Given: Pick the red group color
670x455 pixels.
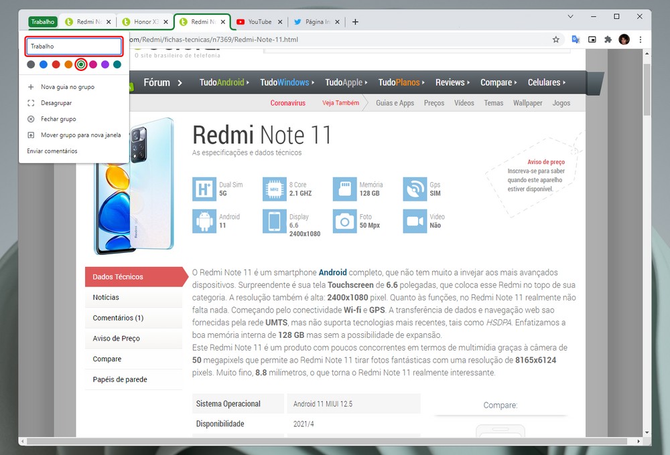Looking at the screenshot, I should [56, 64].
